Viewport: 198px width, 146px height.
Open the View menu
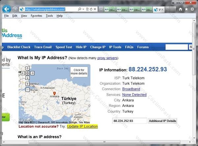tap(24, 16)
